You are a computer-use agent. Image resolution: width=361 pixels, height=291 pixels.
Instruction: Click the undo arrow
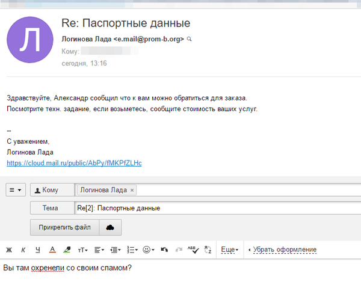pos(164,250)
